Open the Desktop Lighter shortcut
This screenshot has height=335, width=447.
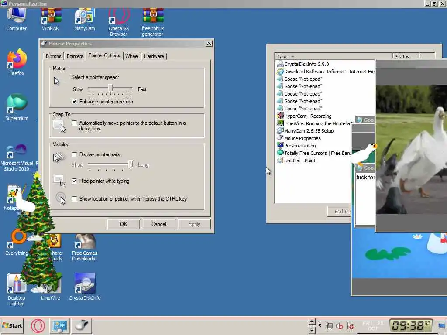[x=16, y=290]
